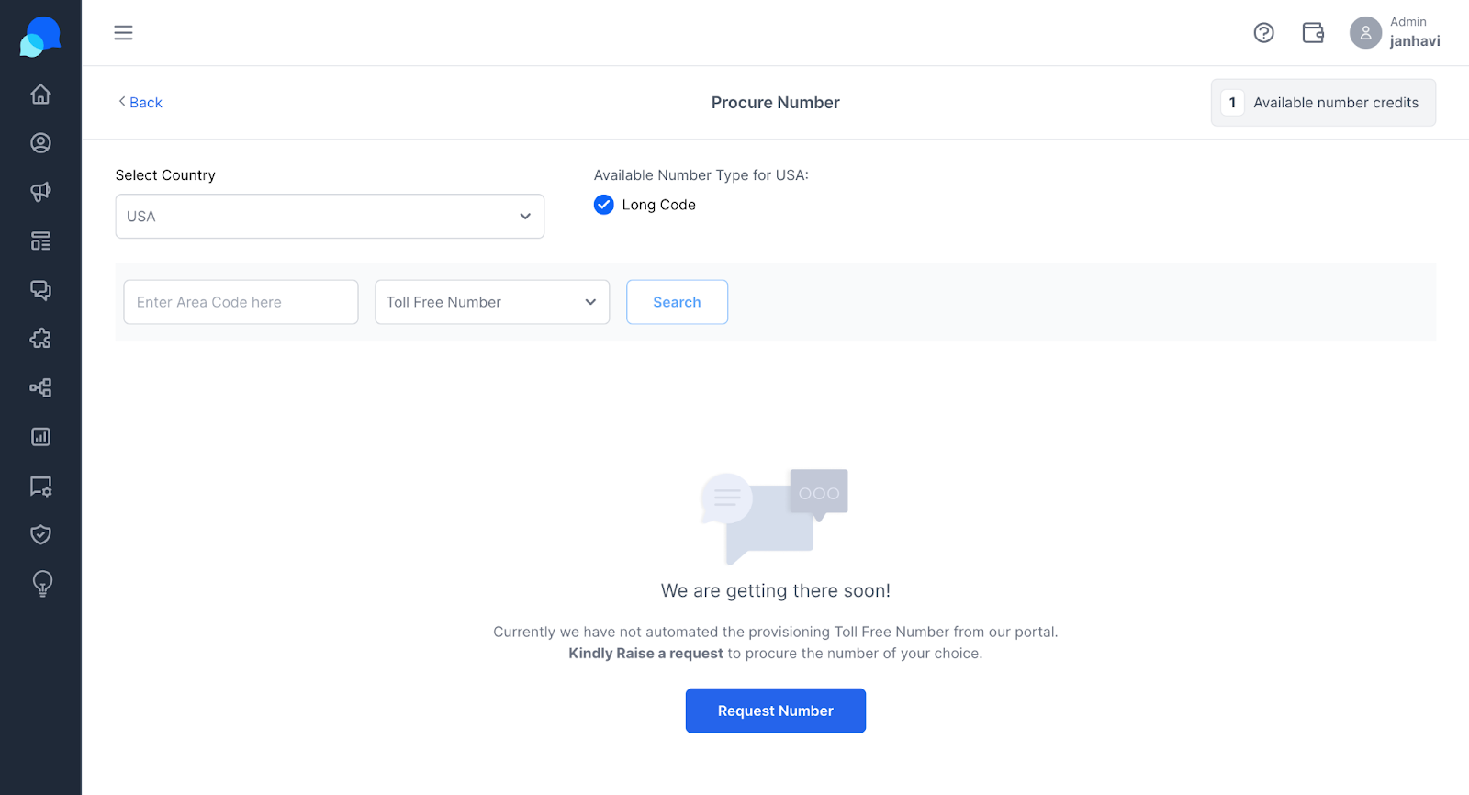Open the lightbulb ideas sidebar icon
The height and width of the screenshot is (795, 1469).
coord(42,584)
